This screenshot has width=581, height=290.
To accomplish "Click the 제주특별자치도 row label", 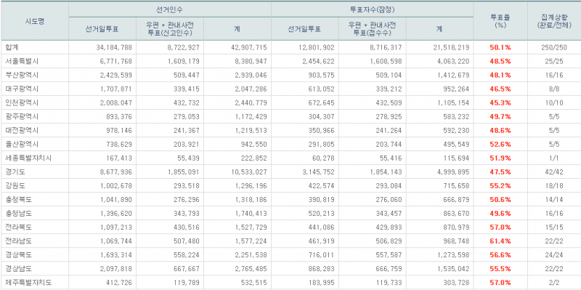I will click(x=28, y=283).
